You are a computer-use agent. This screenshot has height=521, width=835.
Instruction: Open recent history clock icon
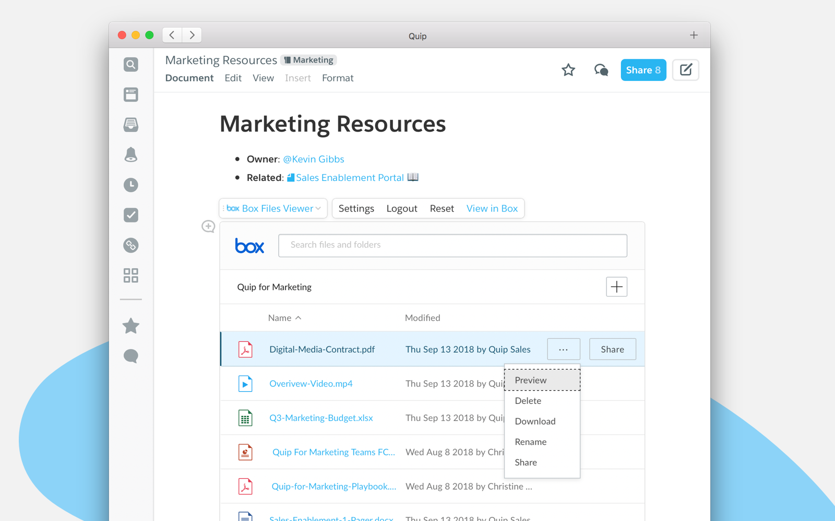click(x=131, y=185)
